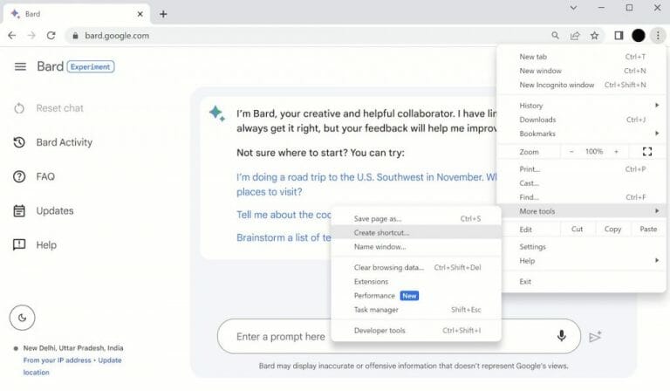Open a New Incognito window
This screenshot has height=391, width=670.
pos(583,85)
